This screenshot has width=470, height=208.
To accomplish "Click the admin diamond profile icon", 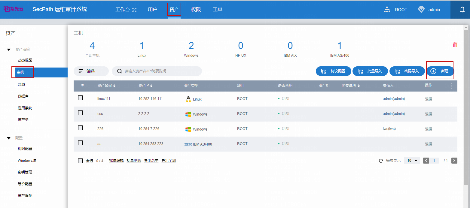I will pyautogui.click(x=421, y=10).
